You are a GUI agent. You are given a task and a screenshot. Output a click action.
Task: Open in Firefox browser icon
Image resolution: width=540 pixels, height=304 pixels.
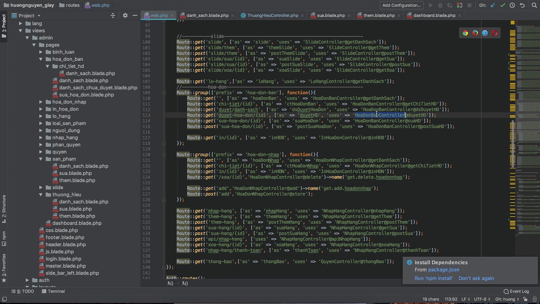[x=475, y=33]
